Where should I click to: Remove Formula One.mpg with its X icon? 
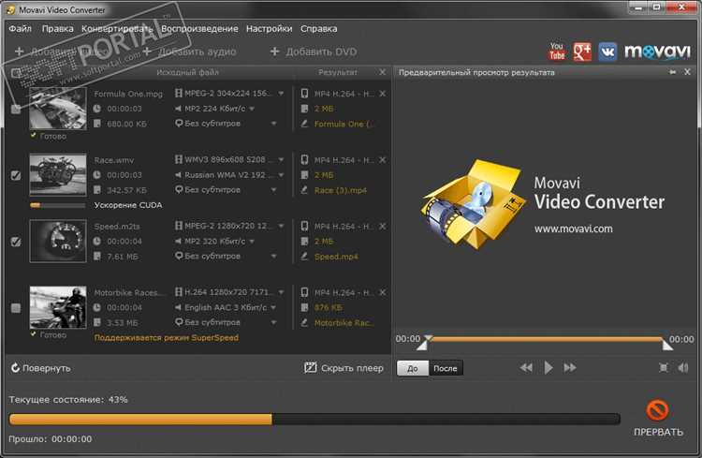pos(382,94)
